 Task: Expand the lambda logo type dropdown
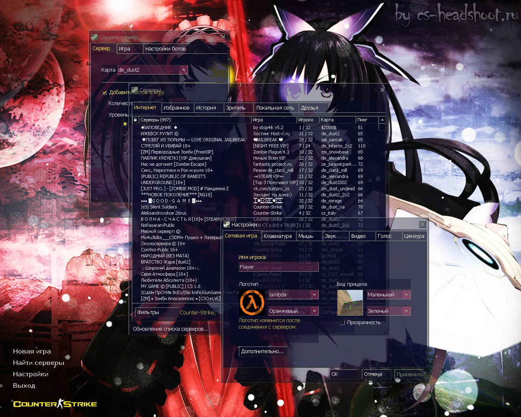pyautogui.click(x=314, y=295)
